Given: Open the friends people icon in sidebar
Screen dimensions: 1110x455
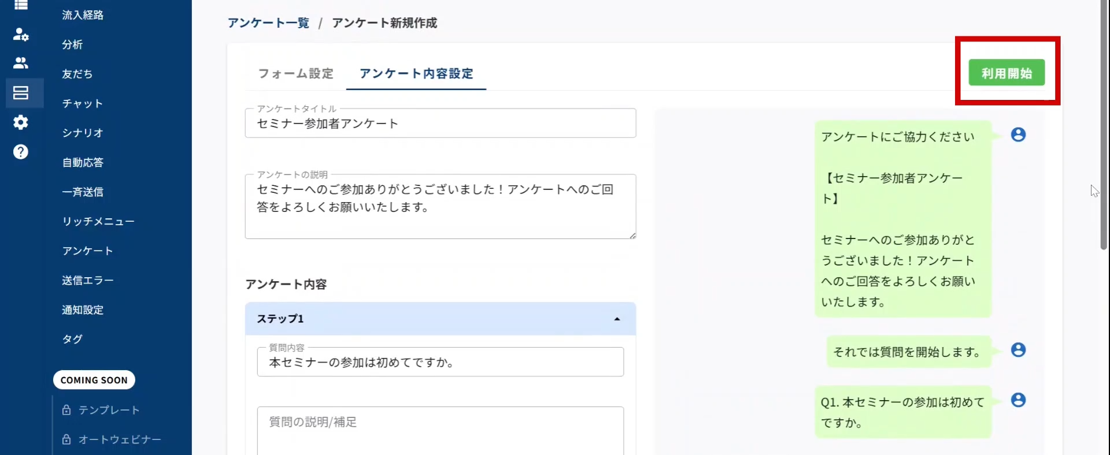Looking at the screenshot, I should click(x=21, y=63).
